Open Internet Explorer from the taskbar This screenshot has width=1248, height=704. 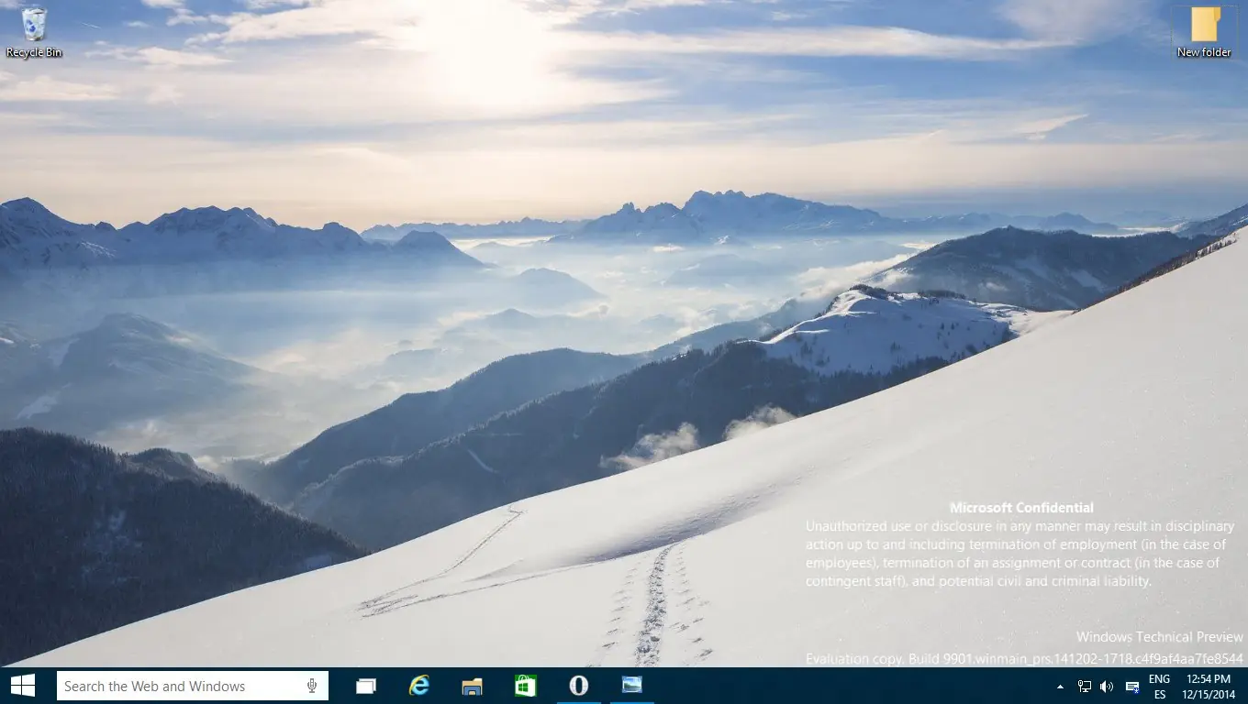click(x=419, y=685)
